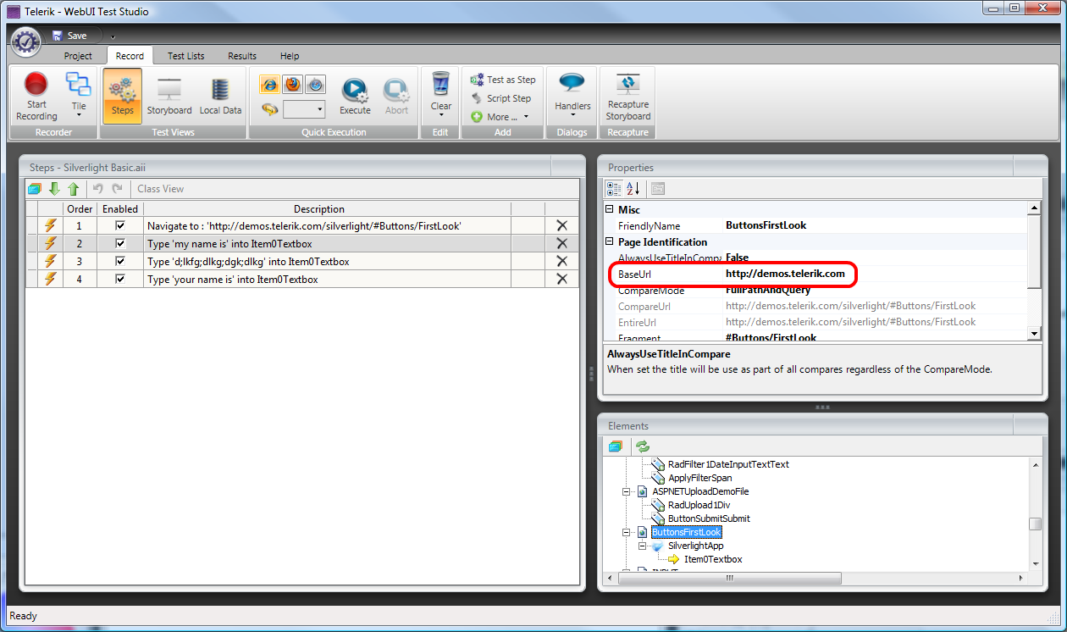1067x632 pixels.
Task: Delete step 3 with its X icon
Action: click(561, 261)
